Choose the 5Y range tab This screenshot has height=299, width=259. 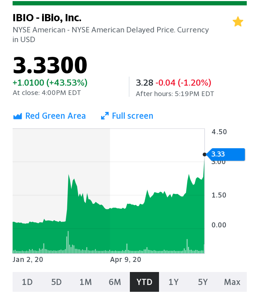pyautogui.click(x=203, y=282)
